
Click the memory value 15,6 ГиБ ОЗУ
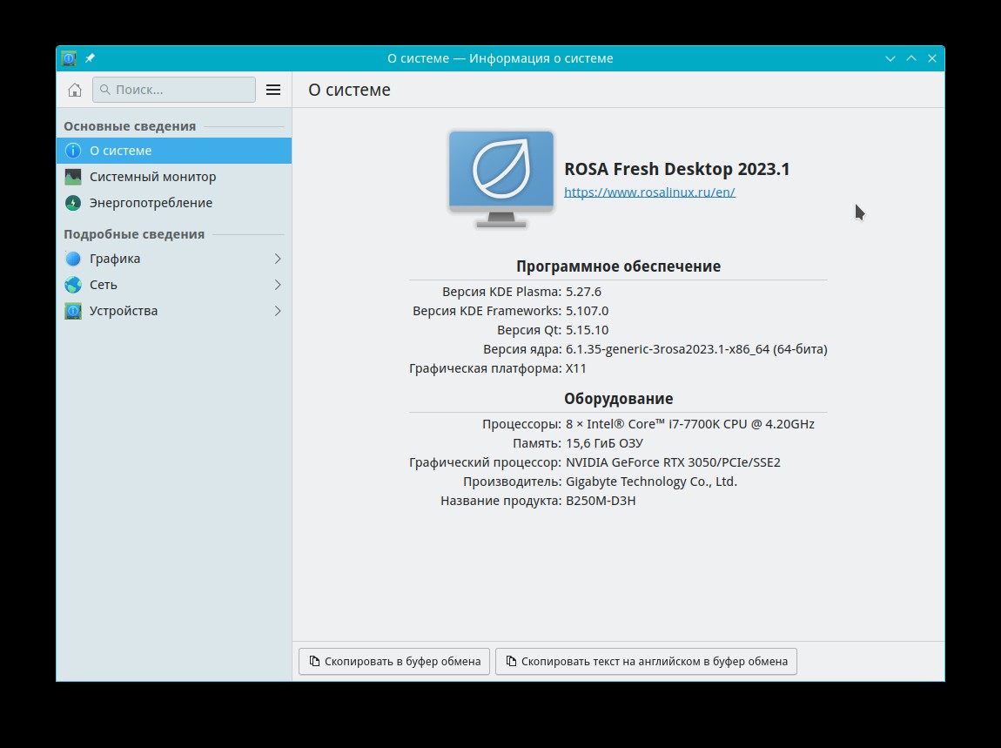(x=605, y=443)
